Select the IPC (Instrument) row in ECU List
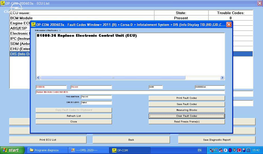The image size is (263, 154). (x=20, y=38)
